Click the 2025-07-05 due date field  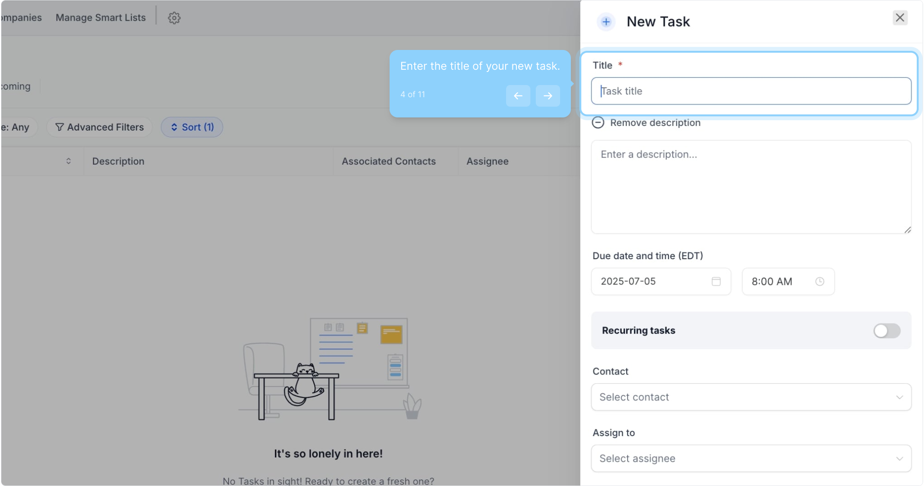651,282
